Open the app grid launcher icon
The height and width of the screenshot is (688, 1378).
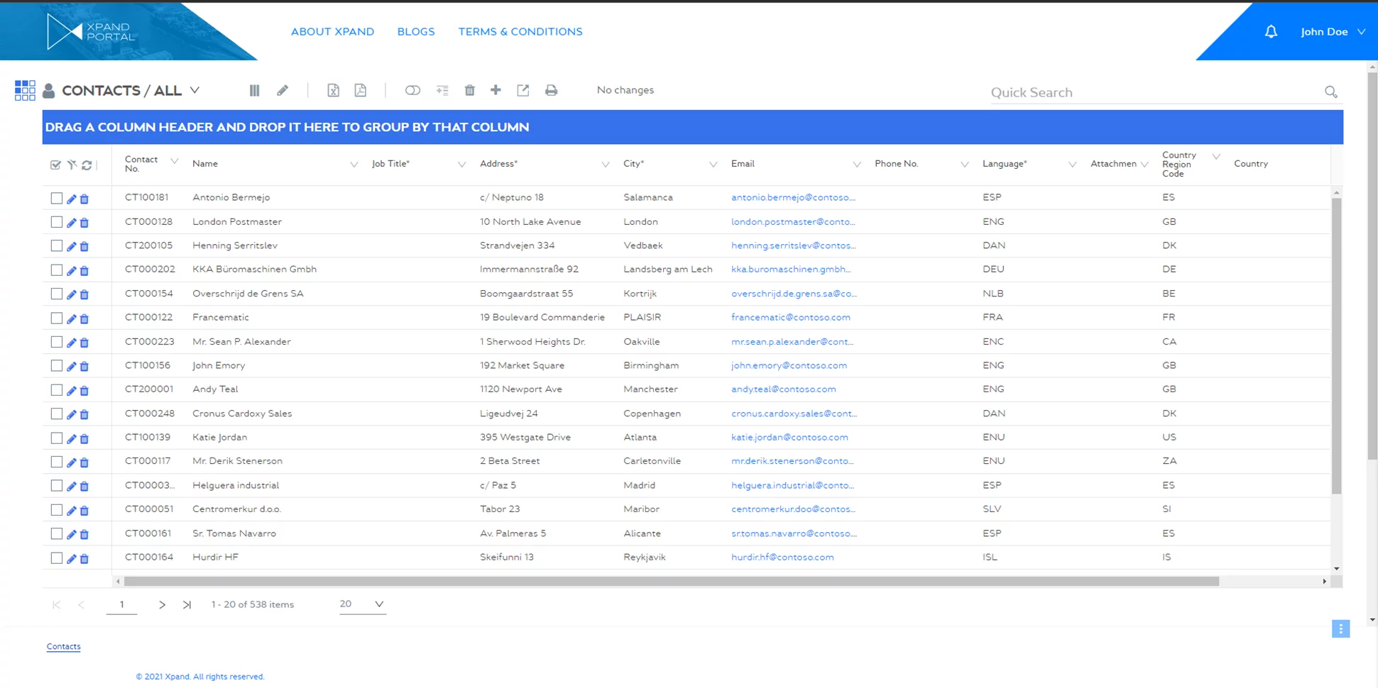pos(25,90)
